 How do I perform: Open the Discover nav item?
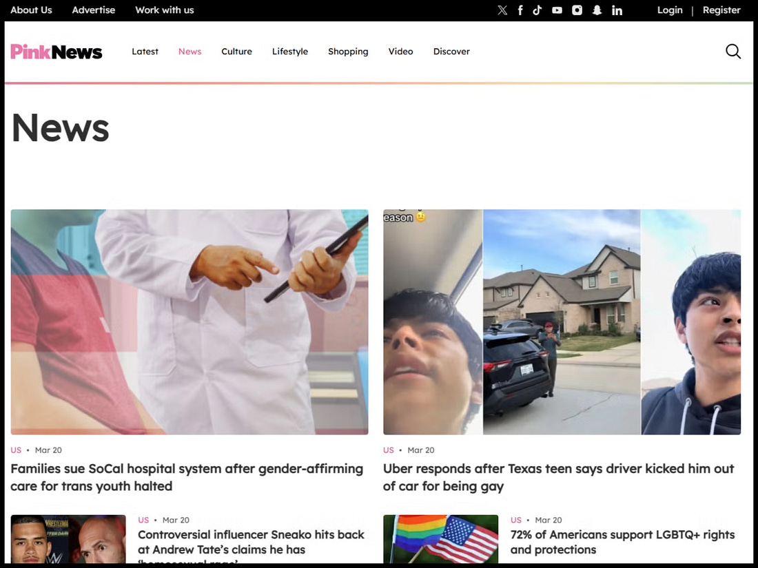coord(451,51)
